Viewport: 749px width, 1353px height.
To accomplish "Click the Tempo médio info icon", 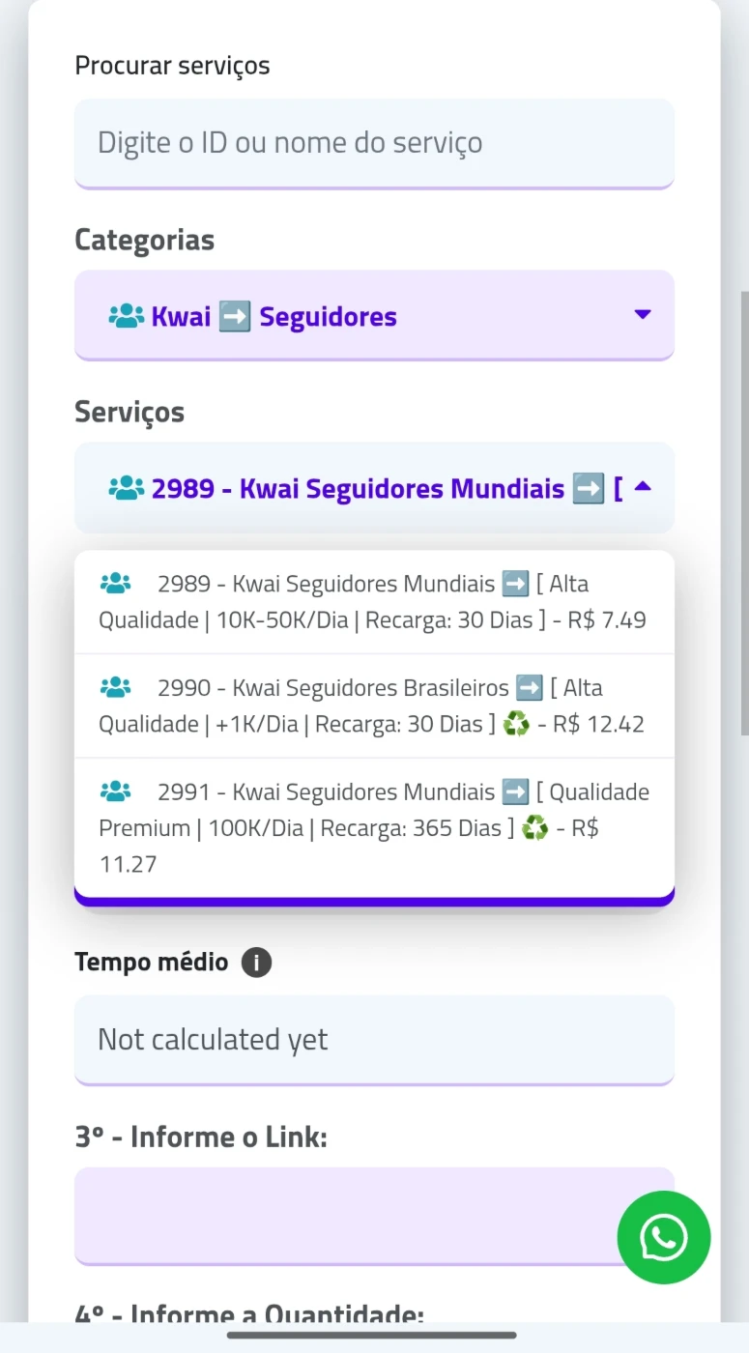I will tap(256, 963).
